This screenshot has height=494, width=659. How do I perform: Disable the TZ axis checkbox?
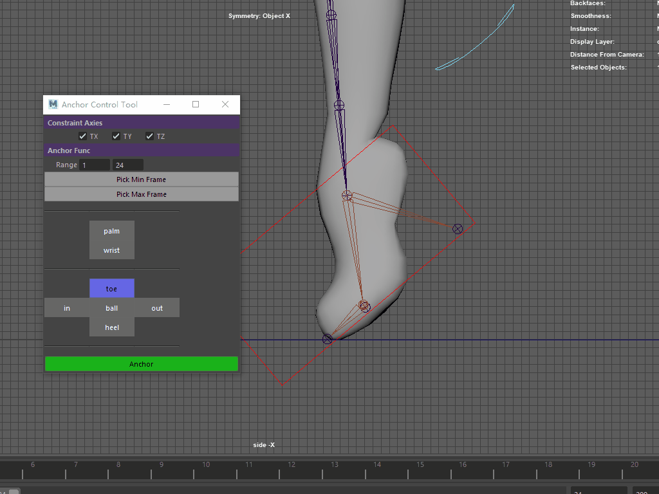tap(149, 136)
